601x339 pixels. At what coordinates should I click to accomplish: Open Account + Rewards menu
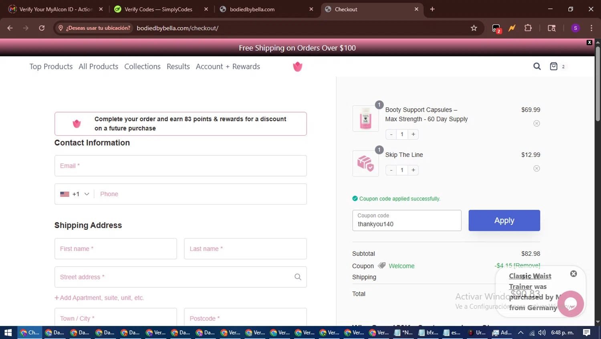pyautogui.click(x=228, y=66)
